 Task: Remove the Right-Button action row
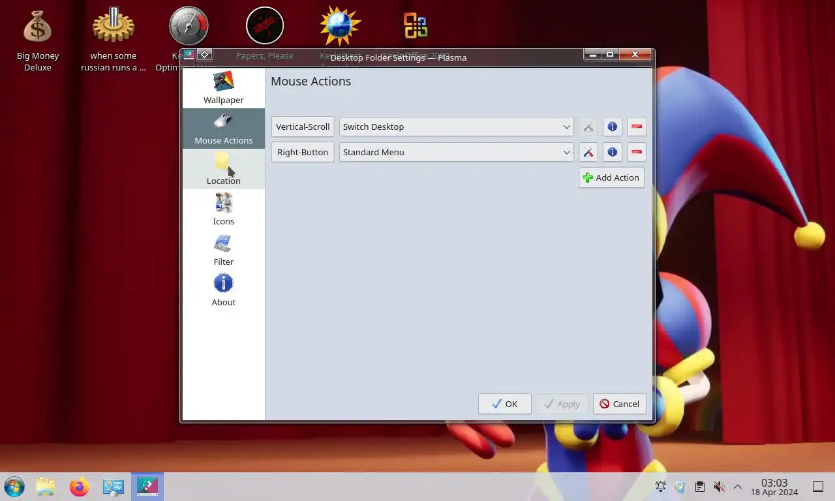(x=637, y=152)
